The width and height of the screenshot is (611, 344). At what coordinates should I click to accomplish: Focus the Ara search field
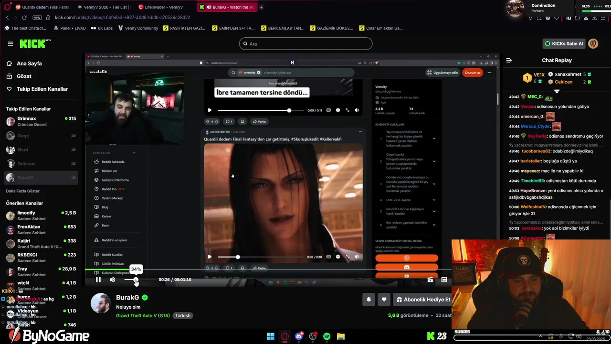(x=305, y=43)
